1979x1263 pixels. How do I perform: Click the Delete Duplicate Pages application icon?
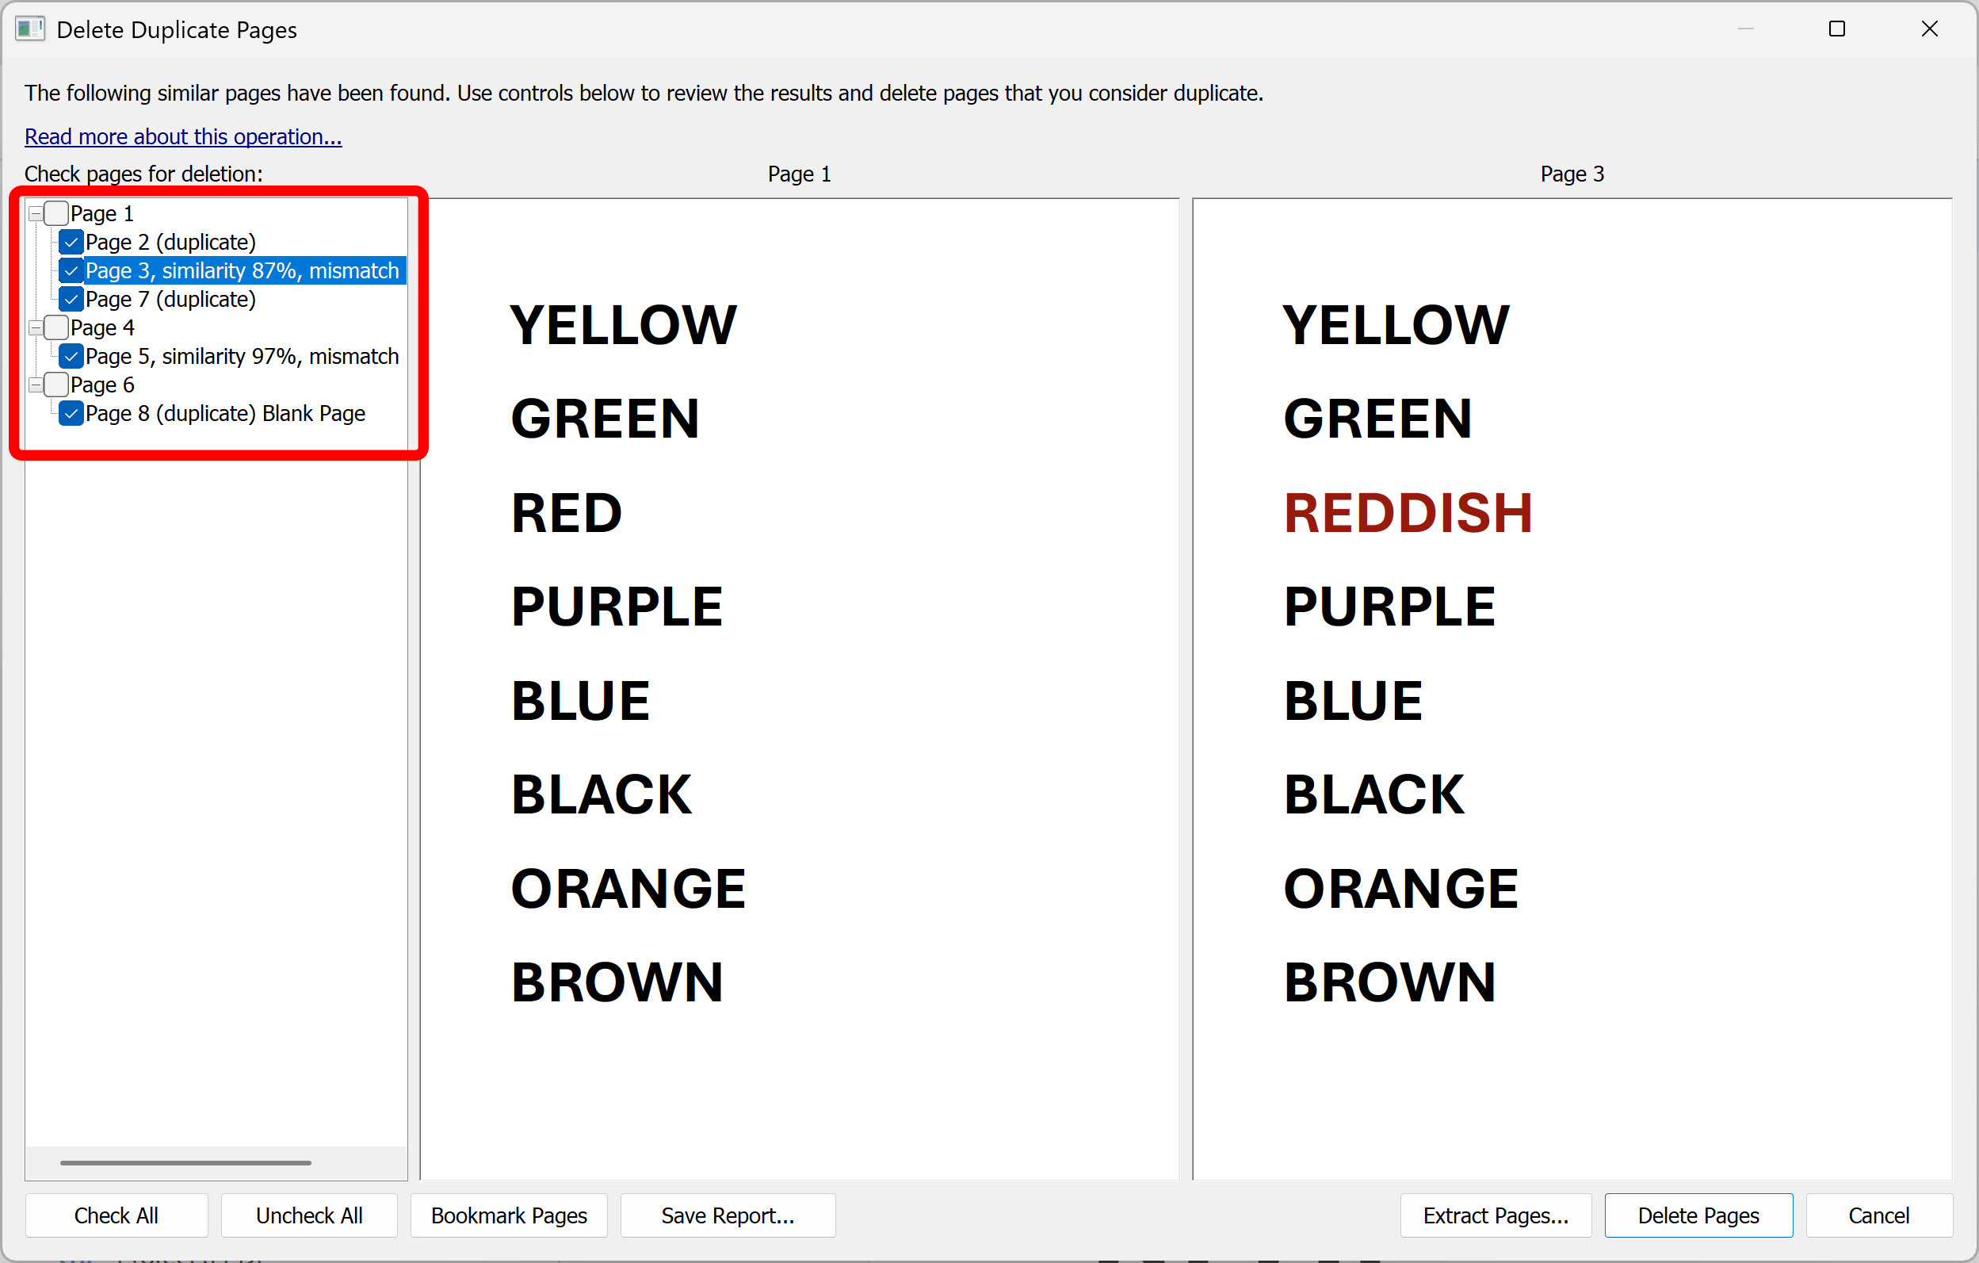click(29, 29)
